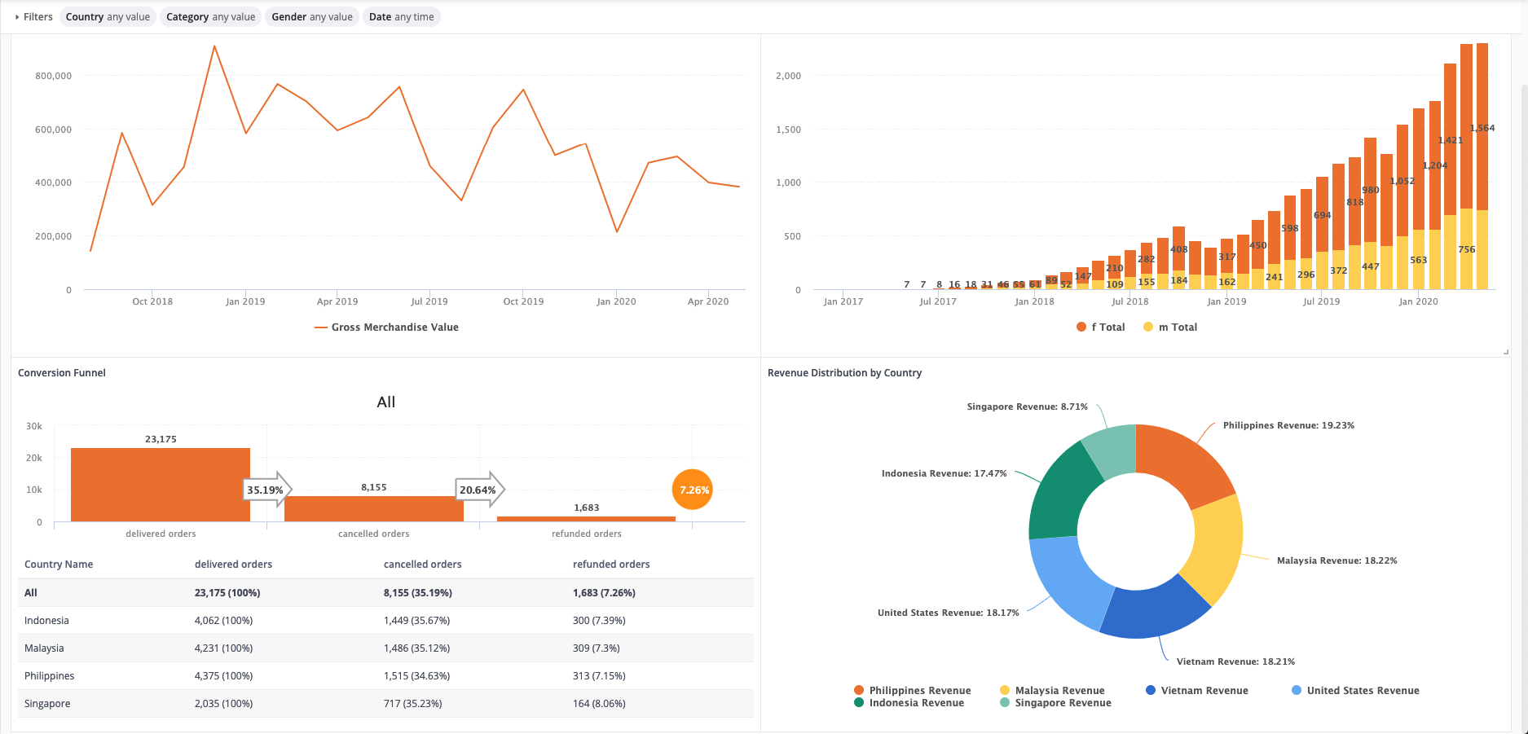Sort by the cancelled orders column header
Image resolution: width=1528 pixels, height=734 pixels.
point(422,565)
